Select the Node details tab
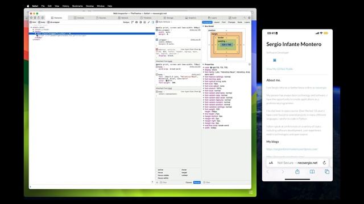This screenshot has width=364, height=204. (240, 22)
